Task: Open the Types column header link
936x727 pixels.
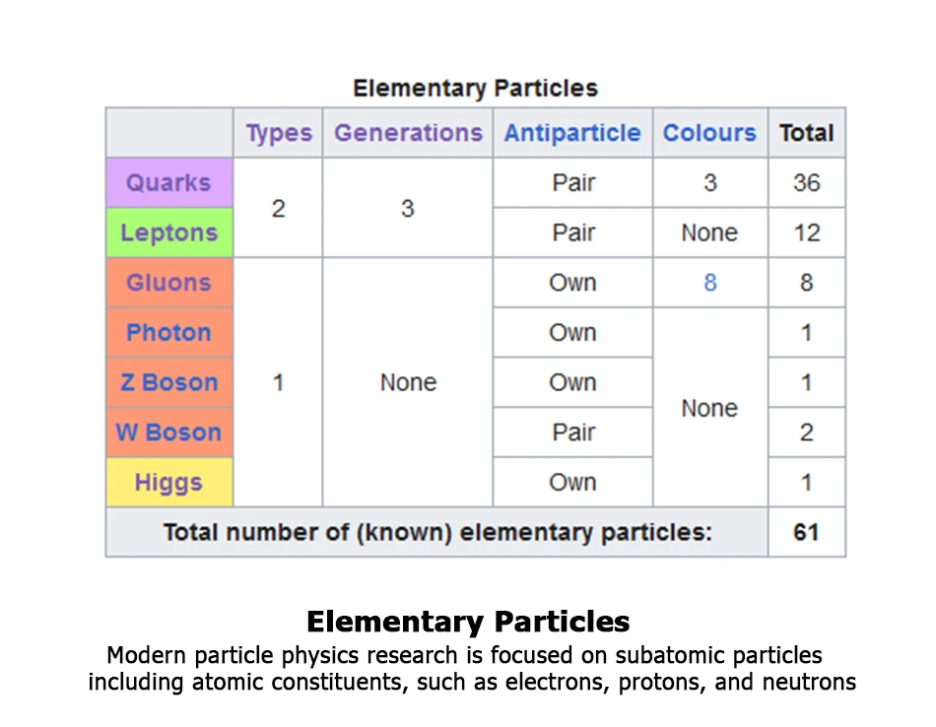Action: tap(279, 134)
